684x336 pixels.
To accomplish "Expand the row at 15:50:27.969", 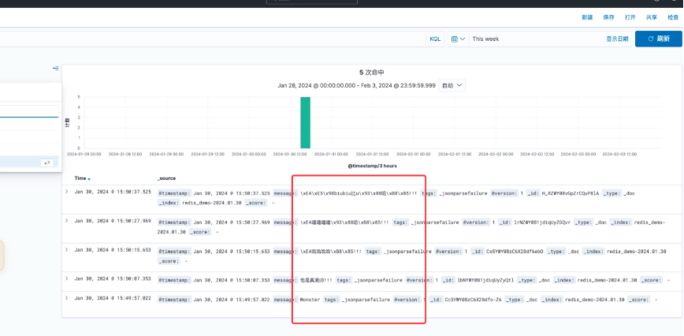I will [x=67, y=221].
